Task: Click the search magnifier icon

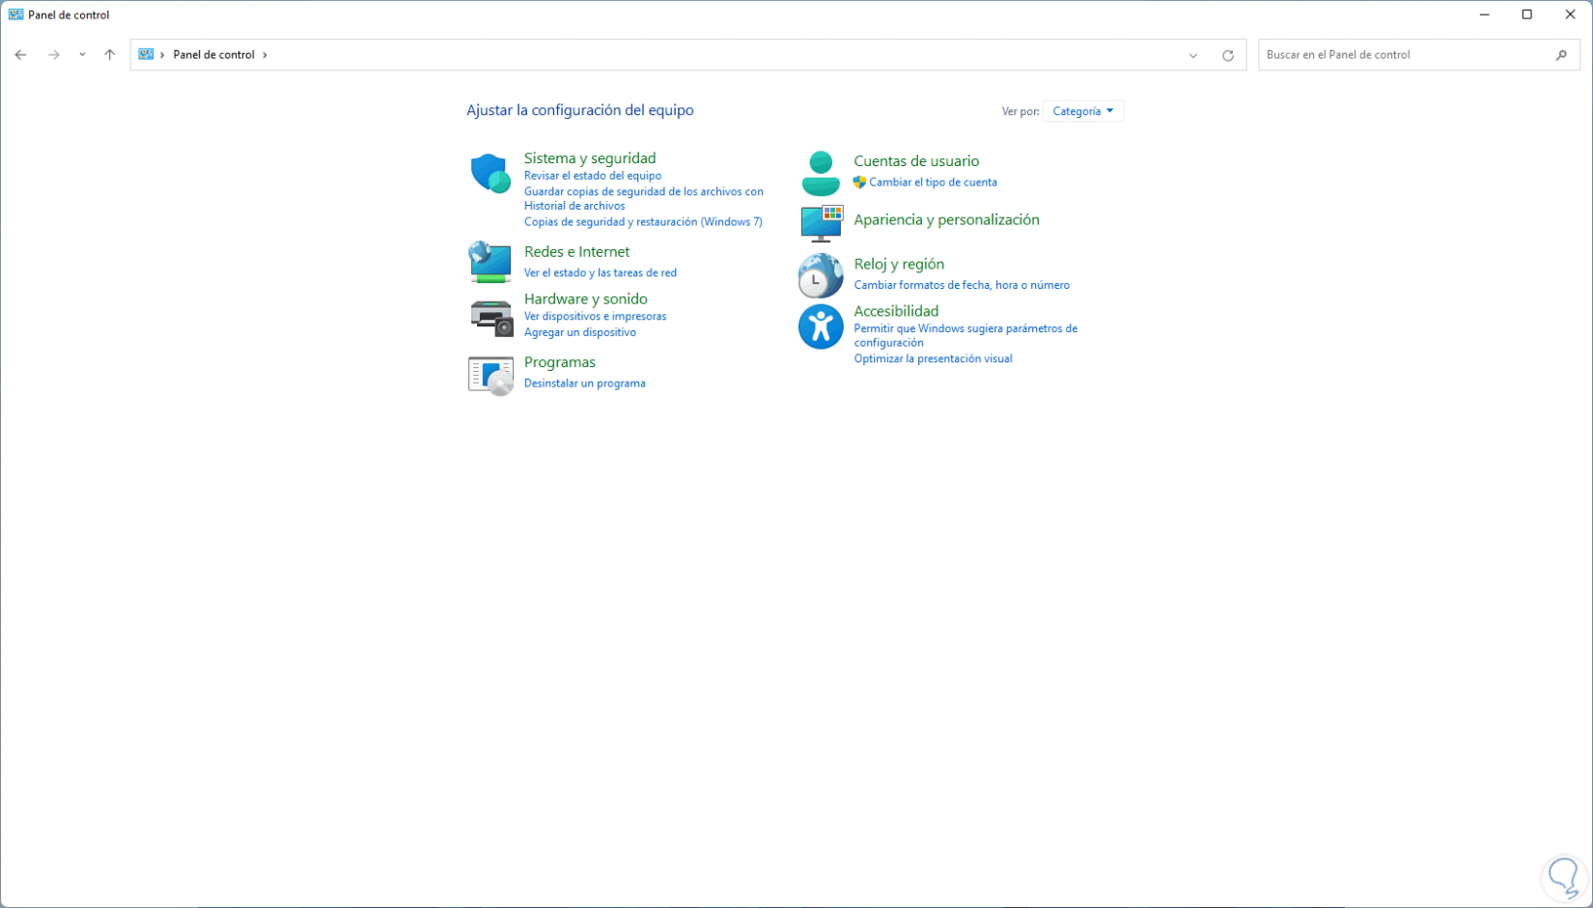Action: click(x=1561, y=55)
